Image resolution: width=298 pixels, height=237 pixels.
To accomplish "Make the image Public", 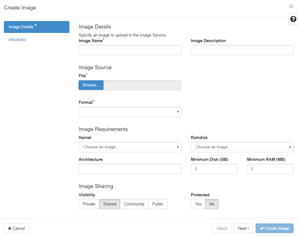I will tap(158, 204).
